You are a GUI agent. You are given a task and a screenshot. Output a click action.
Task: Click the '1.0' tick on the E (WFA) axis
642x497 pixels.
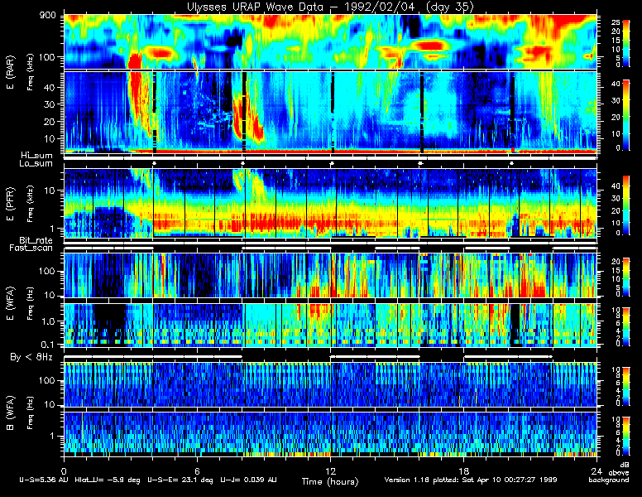(x=47, y=322)
